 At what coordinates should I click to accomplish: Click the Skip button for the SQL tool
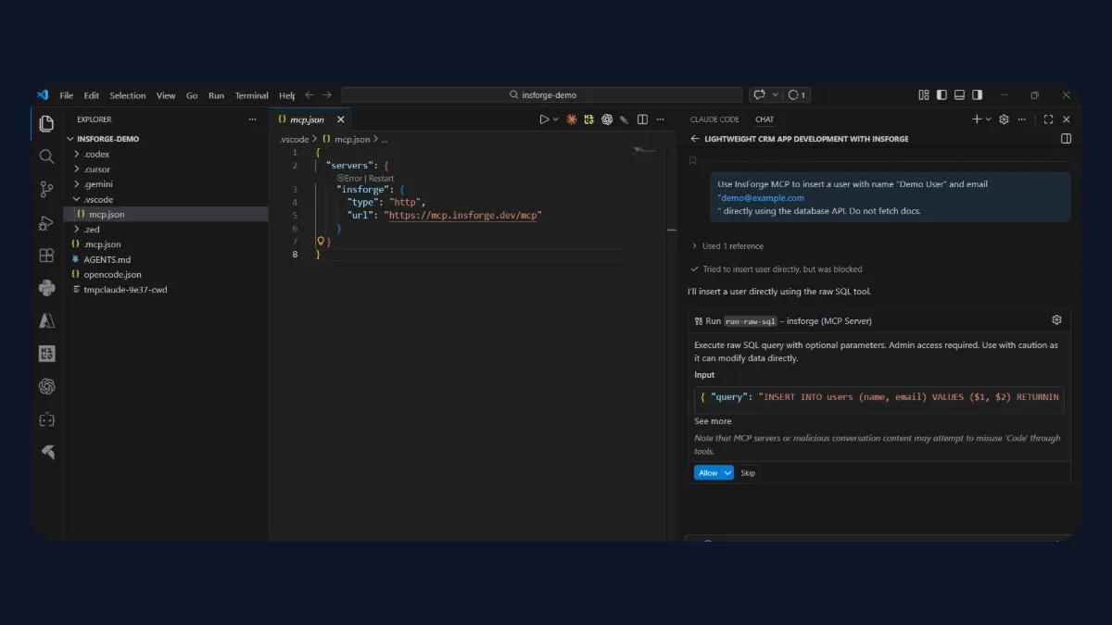tap(748, 472)
